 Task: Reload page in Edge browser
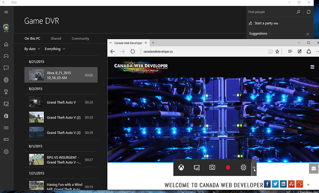click(x=132, y=51)
